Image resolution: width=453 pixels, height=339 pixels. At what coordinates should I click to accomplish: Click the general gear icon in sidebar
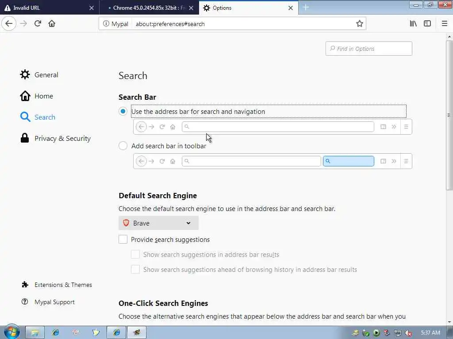[x=25, y=74]
